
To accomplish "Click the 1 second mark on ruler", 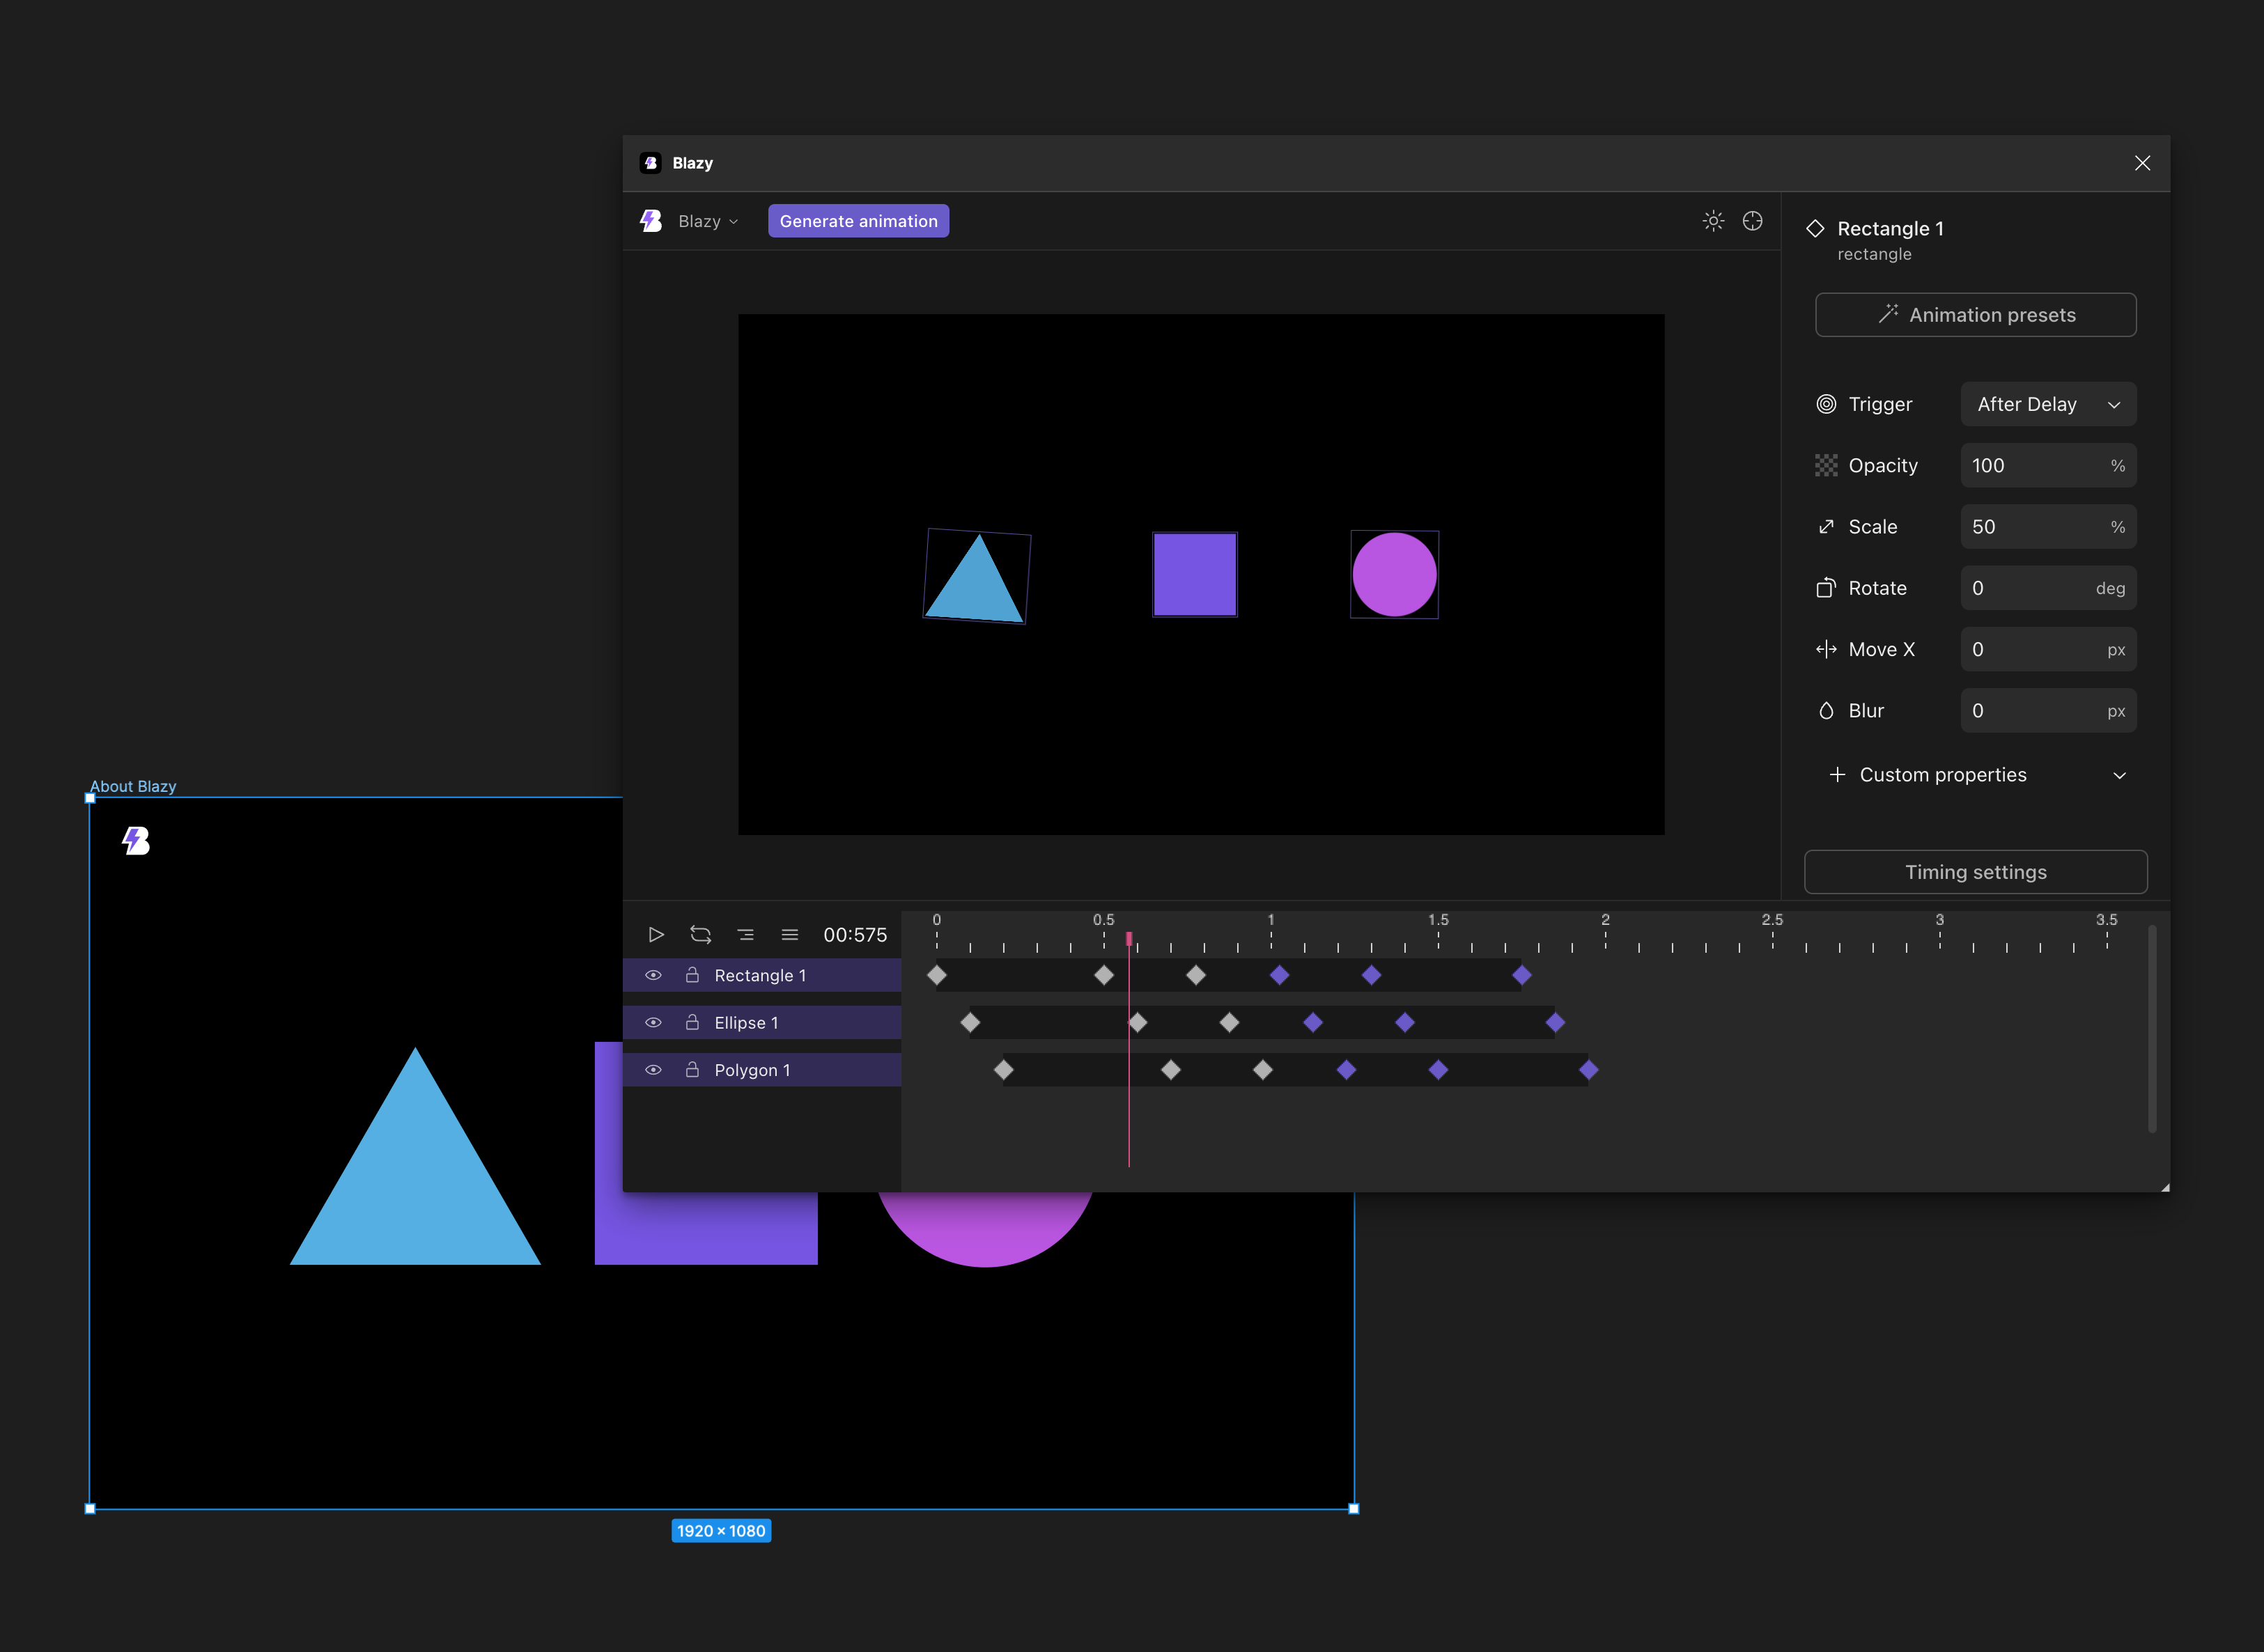I will pos(1271,920).
